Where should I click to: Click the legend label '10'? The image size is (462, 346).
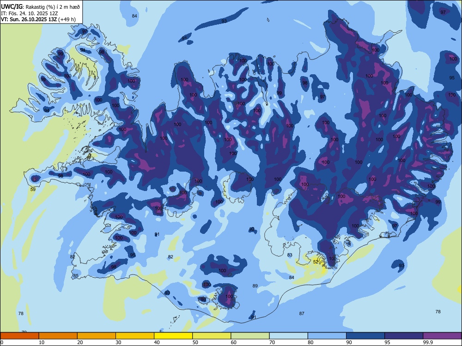[42, 342]
